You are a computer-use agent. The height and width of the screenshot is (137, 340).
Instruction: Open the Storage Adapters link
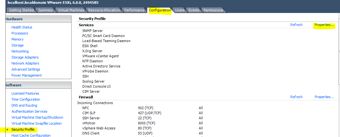25,57
